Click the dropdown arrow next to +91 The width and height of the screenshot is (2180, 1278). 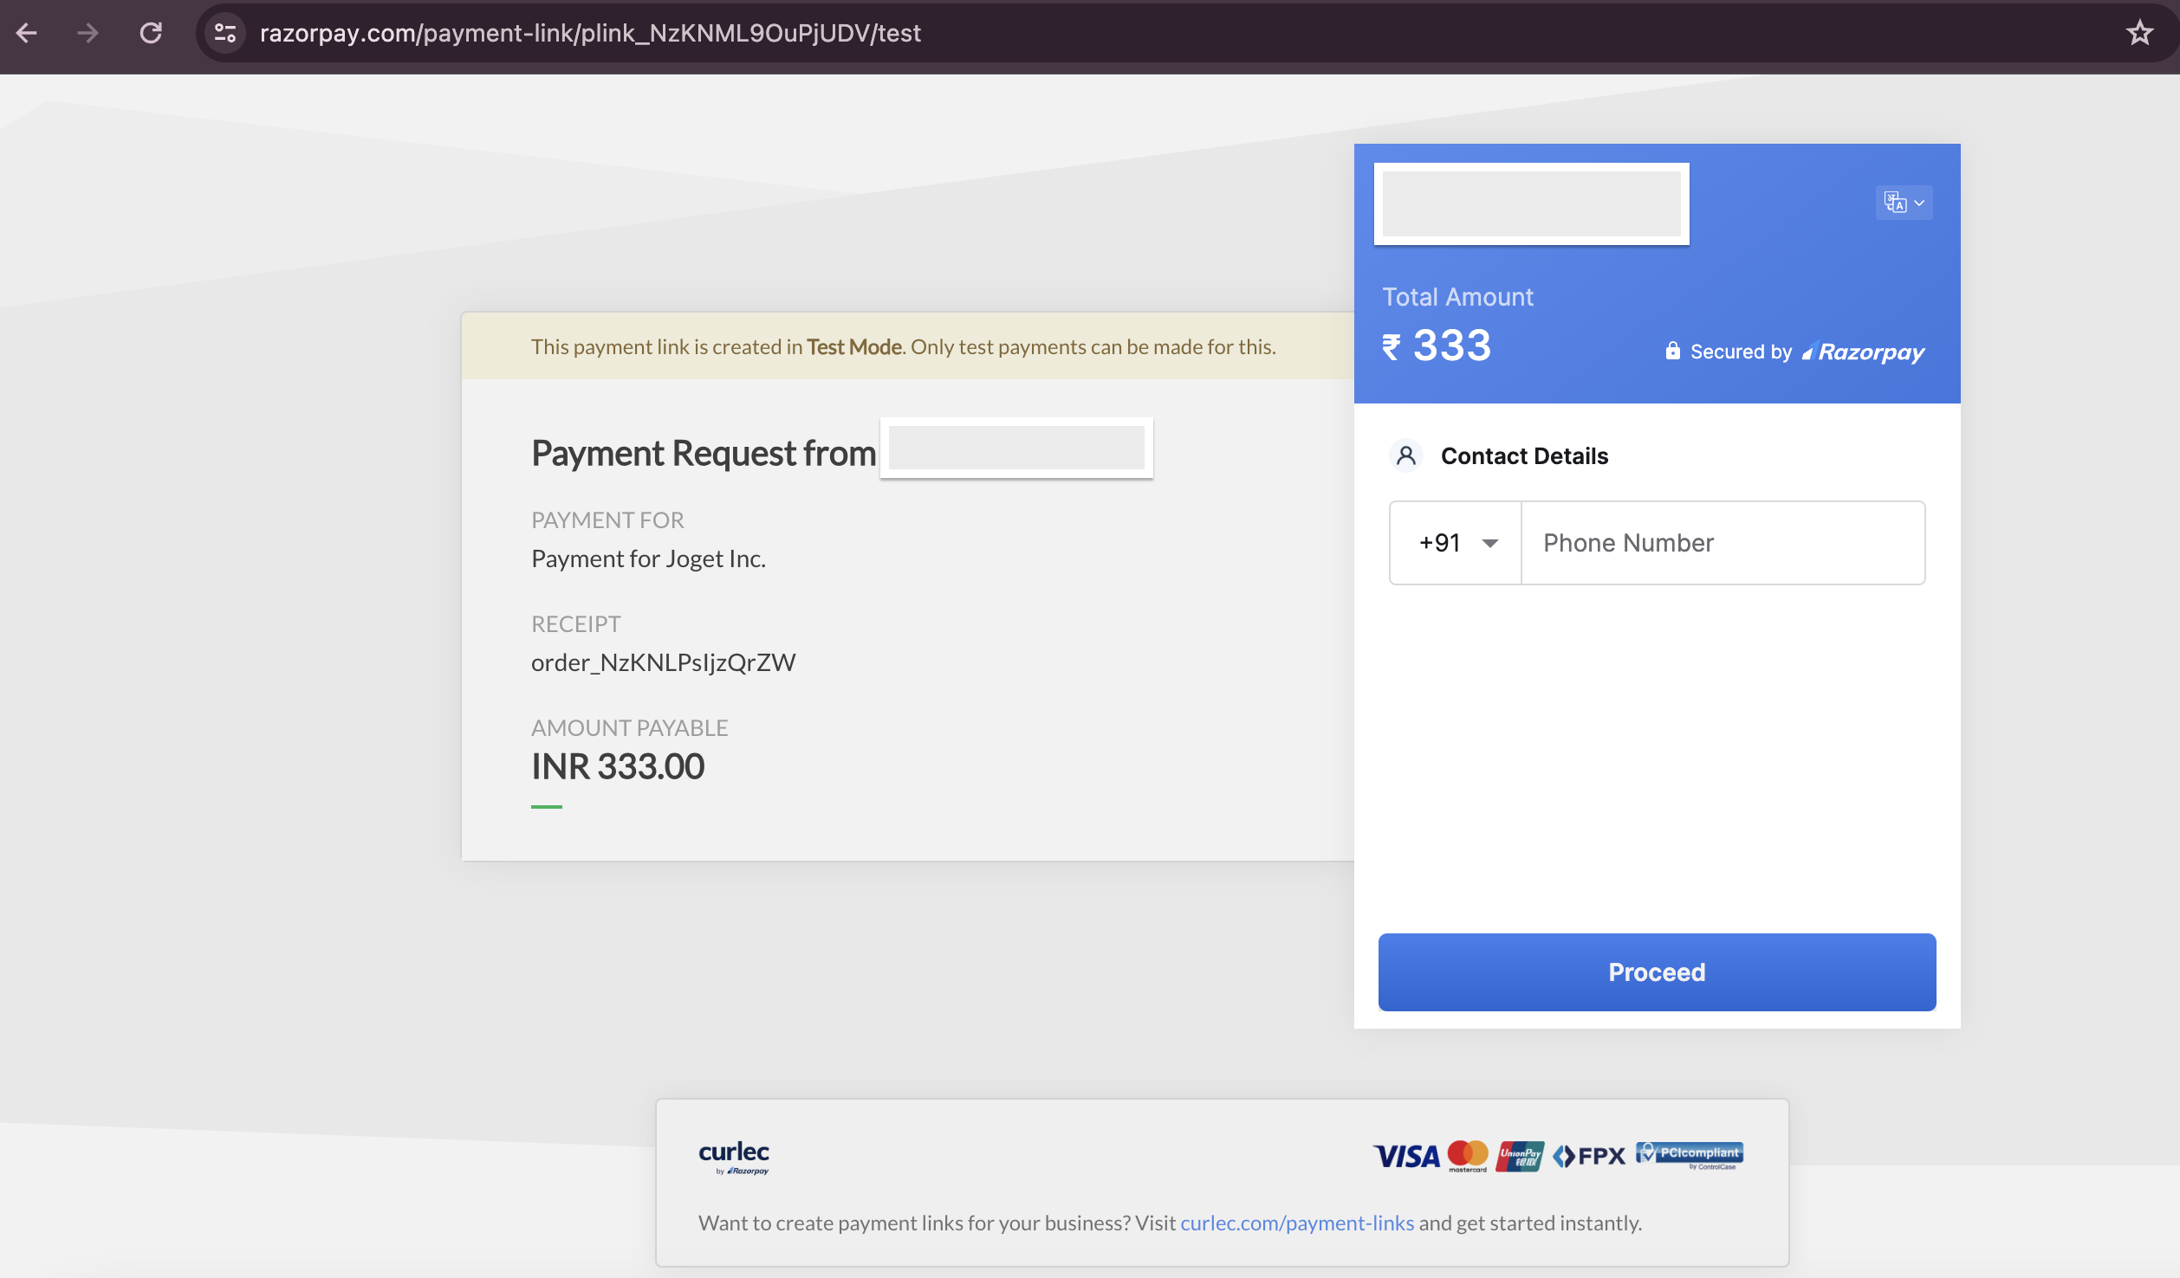1490,544
